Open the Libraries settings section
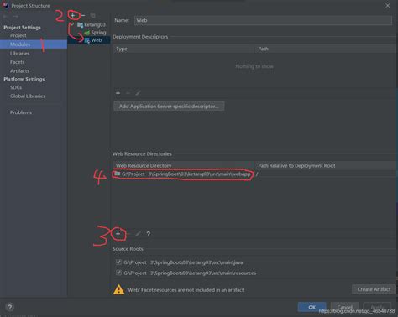This screenshot has width=398, height=317. click(x=19, y=54)
